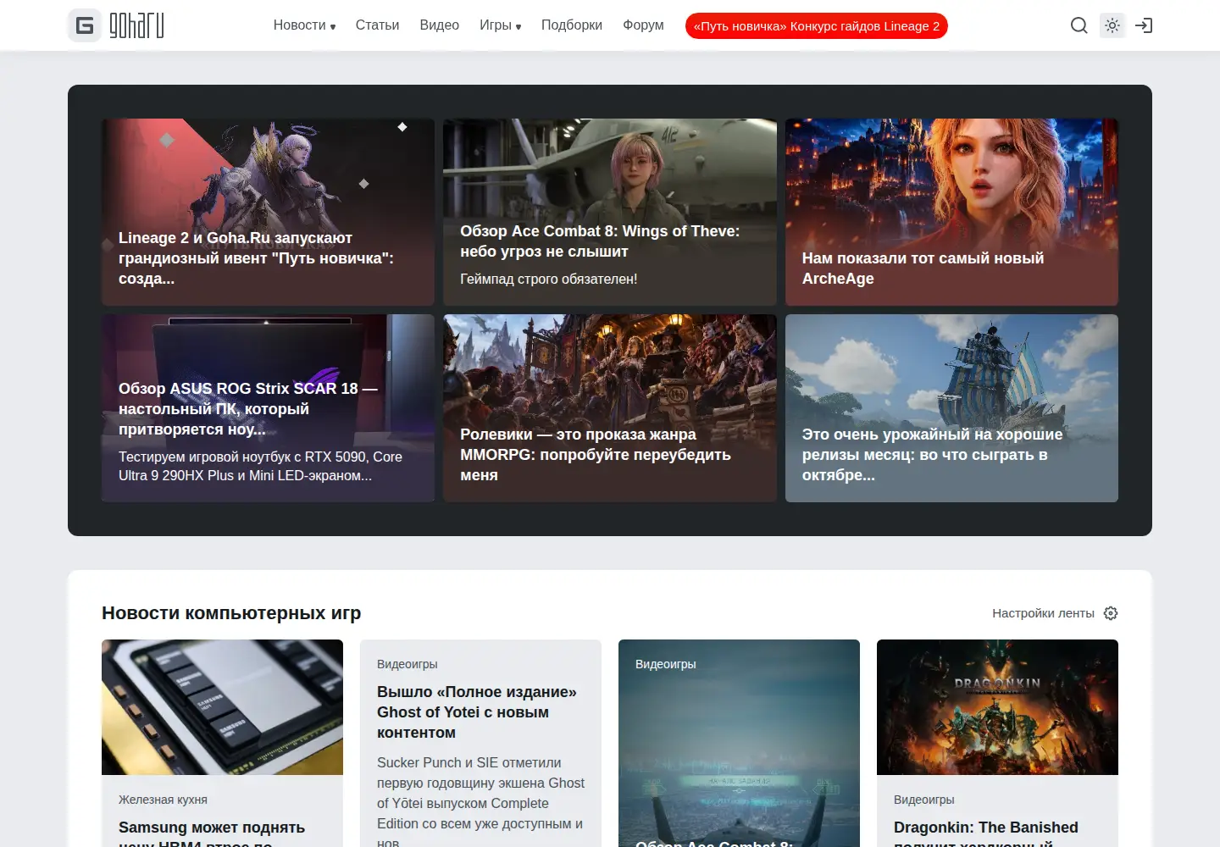Screen dimensions: 1220x847
Task: Open the Видео menu item
Action: [x=439, y=25]
